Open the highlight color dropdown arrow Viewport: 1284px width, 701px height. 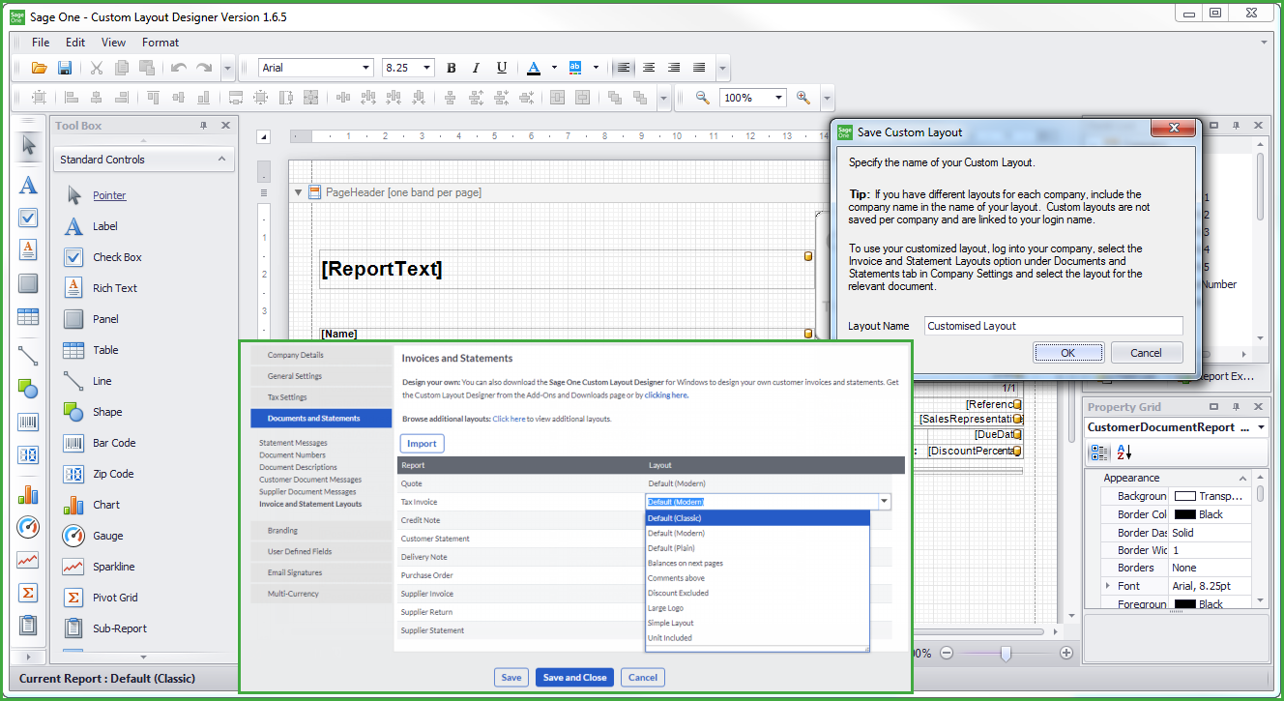tap(596, 68)
